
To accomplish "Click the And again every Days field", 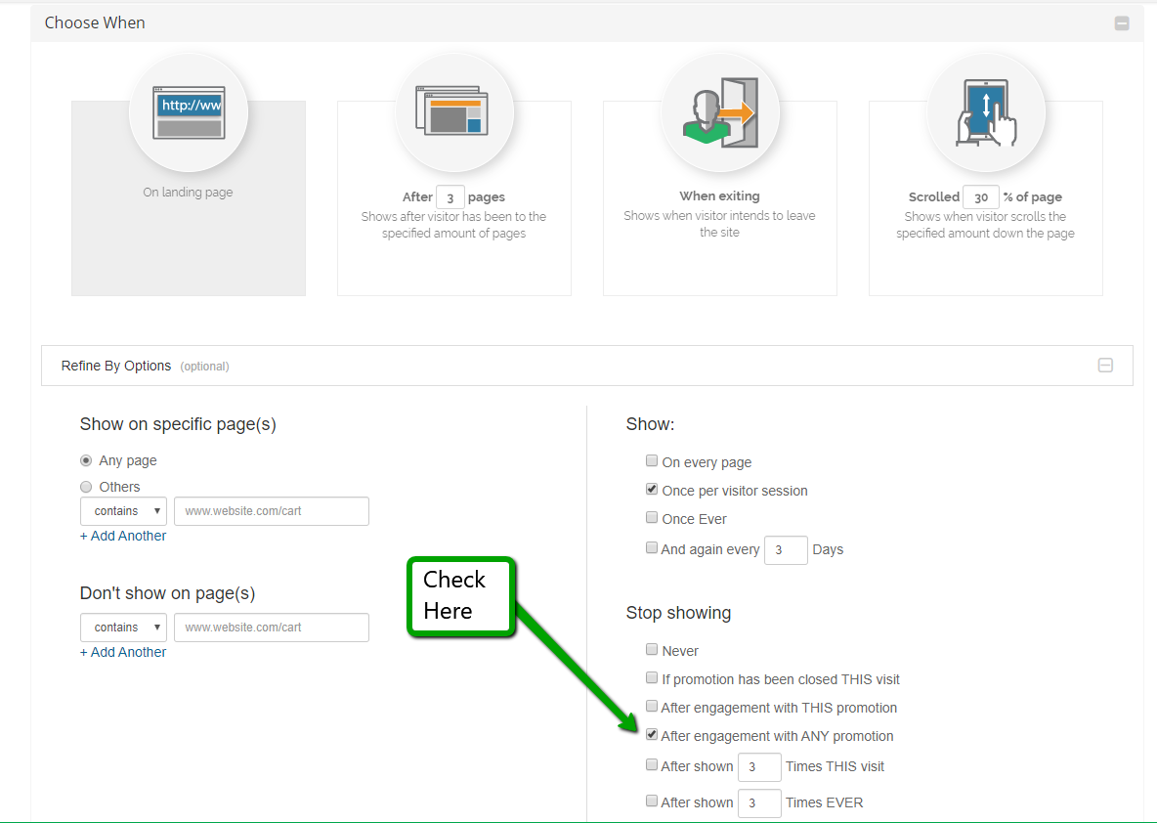I will pos(786,550).
